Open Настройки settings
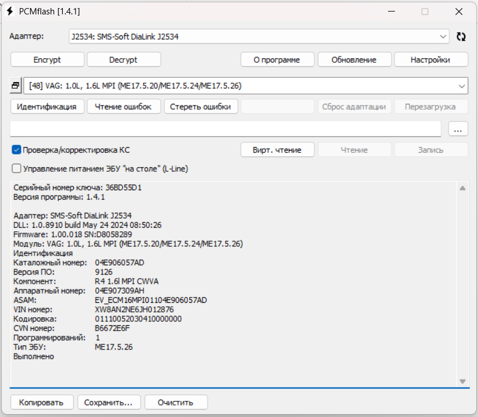Screen dimensions: 478x417 click(431, 59)
